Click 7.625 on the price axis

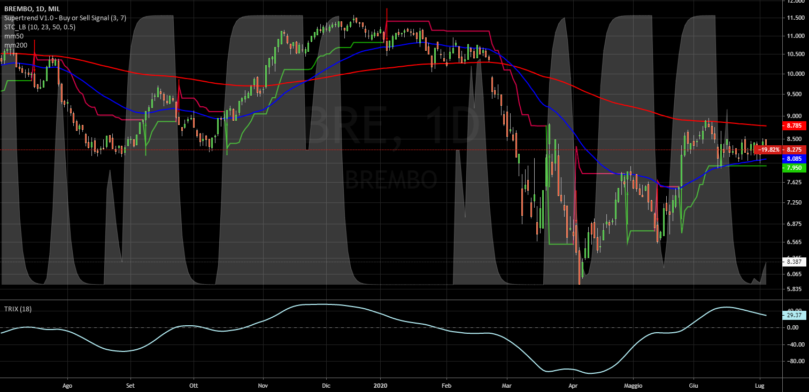pos(794,182)
